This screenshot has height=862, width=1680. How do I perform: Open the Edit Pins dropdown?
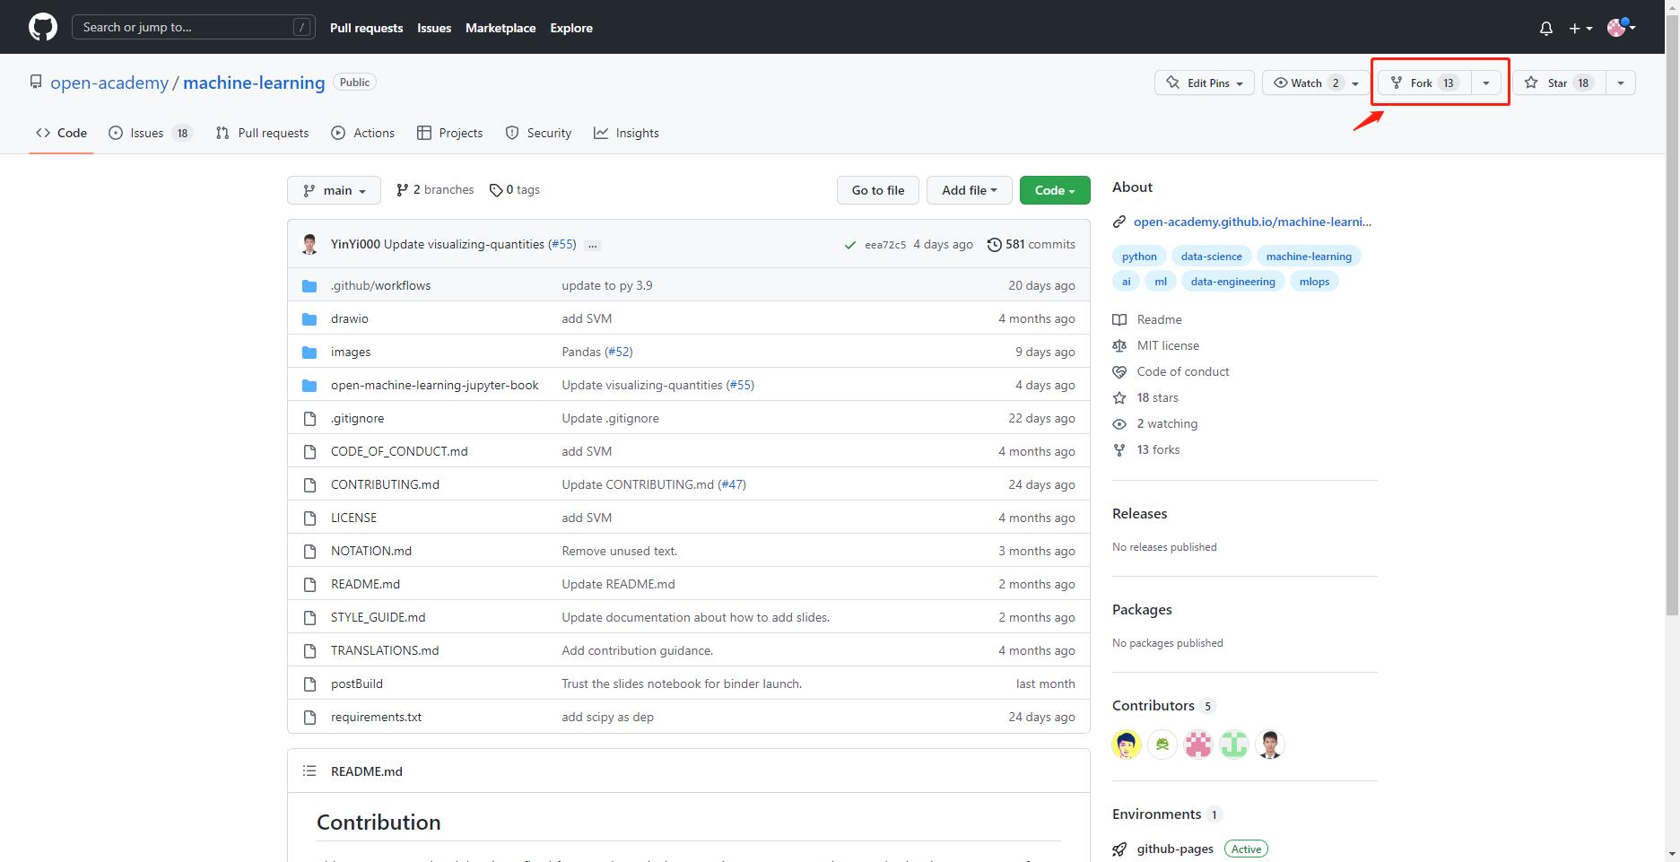tap(1205, 83)
